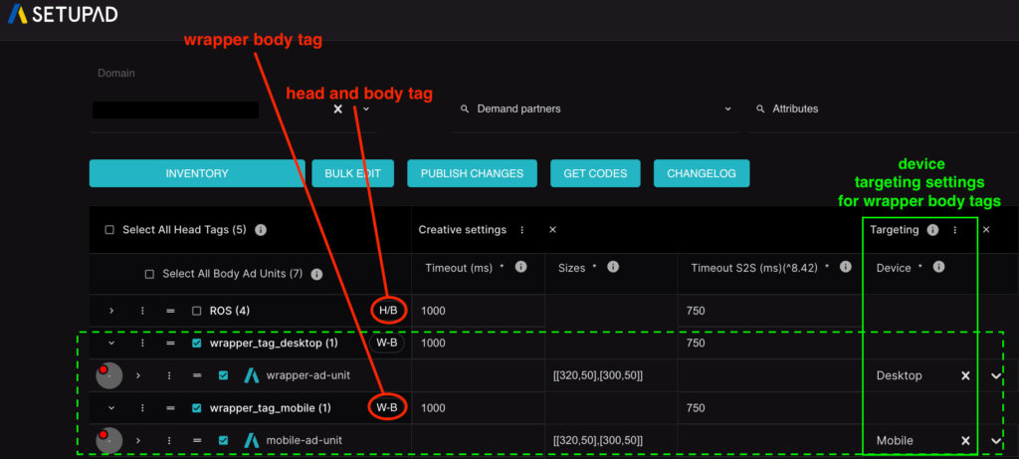Screen dimensions: 1019x459
Task: Show info for Timeout S2S column
Action: [845, 267]
